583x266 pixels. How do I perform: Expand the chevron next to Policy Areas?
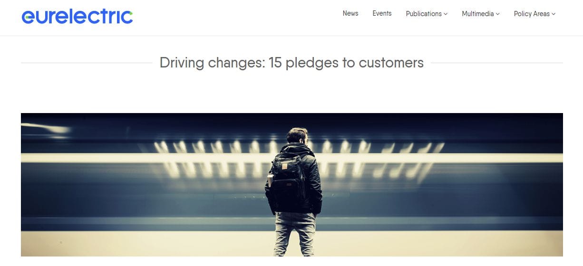point(554,14)
